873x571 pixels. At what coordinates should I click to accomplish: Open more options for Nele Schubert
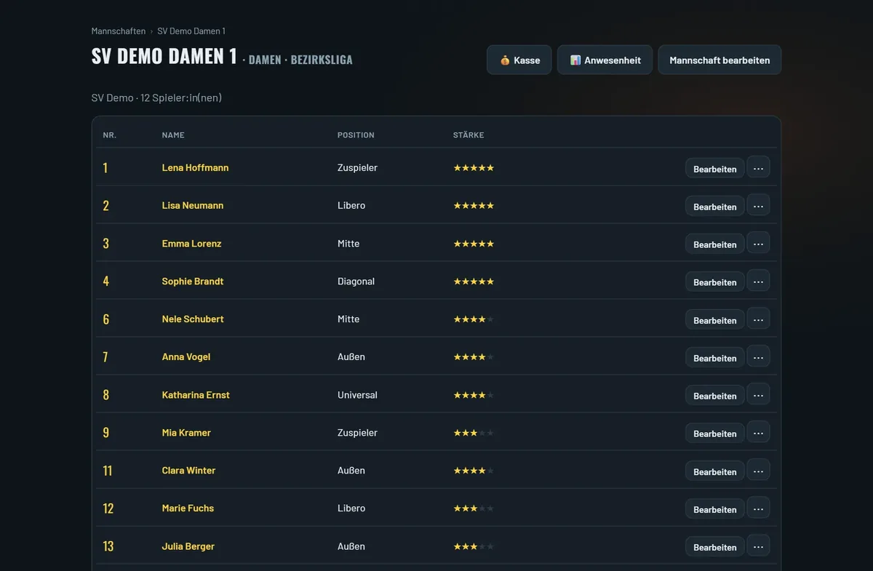click(x=758, y=319)
